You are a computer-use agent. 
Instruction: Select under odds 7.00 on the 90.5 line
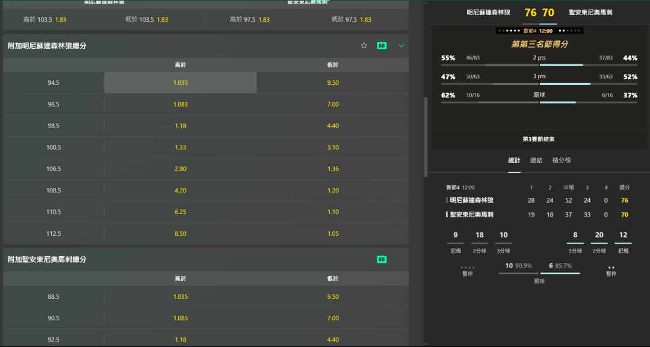click(x=333, y=318)
